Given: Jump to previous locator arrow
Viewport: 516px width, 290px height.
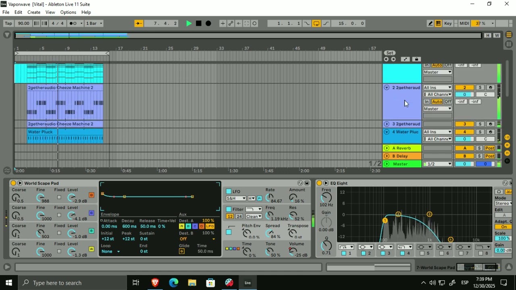Looking at the screenshot, I should [386, 59].
